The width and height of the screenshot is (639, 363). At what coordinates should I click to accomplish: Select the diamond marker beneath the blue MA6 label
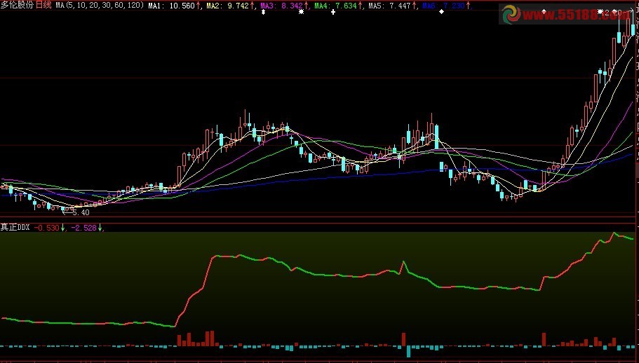pyautogui.click(x=441, y=13)
